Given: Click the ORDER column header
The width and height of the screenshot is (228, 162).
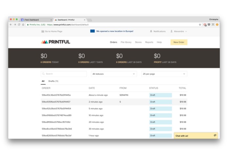Looking at the screenshot, I should point(46,88).
